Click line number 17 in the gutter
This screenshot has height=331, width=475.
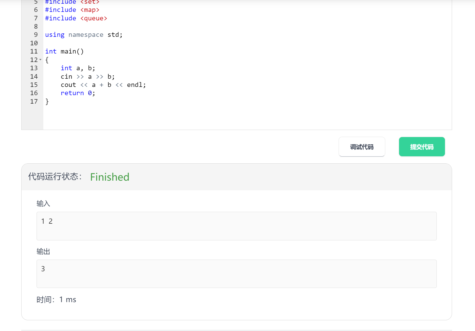coord(34,101)
